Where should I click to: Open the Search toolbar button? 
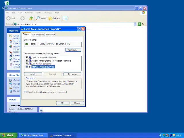tap(41, 18)
